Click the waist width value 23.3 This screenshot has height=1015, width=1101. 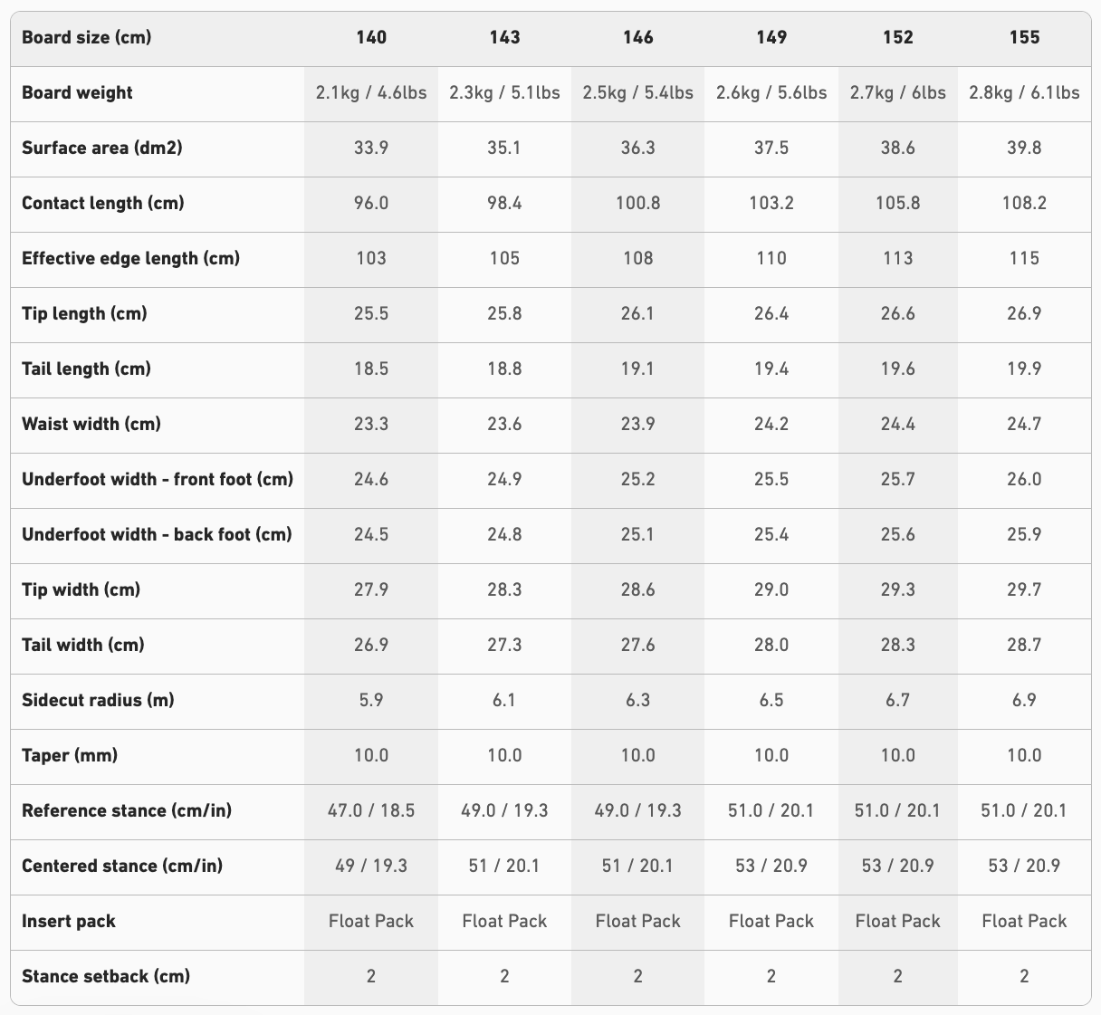371,424
